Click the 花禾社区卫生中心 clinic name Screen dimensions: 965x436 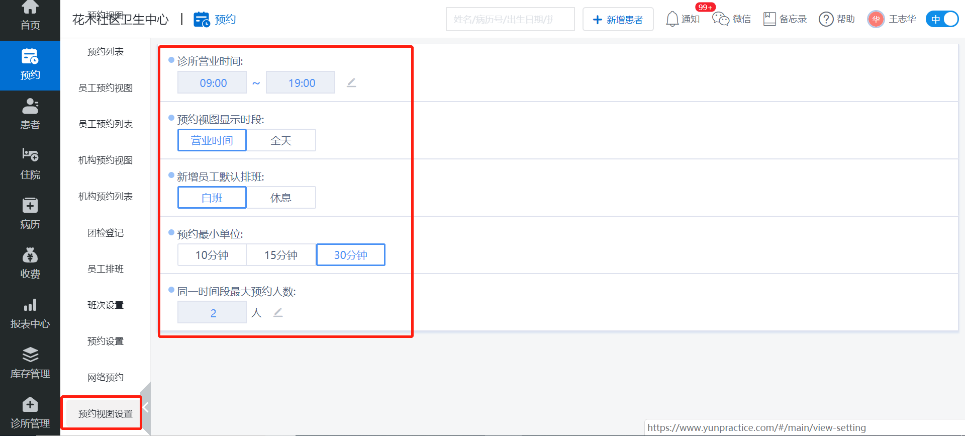click(121, 19)
